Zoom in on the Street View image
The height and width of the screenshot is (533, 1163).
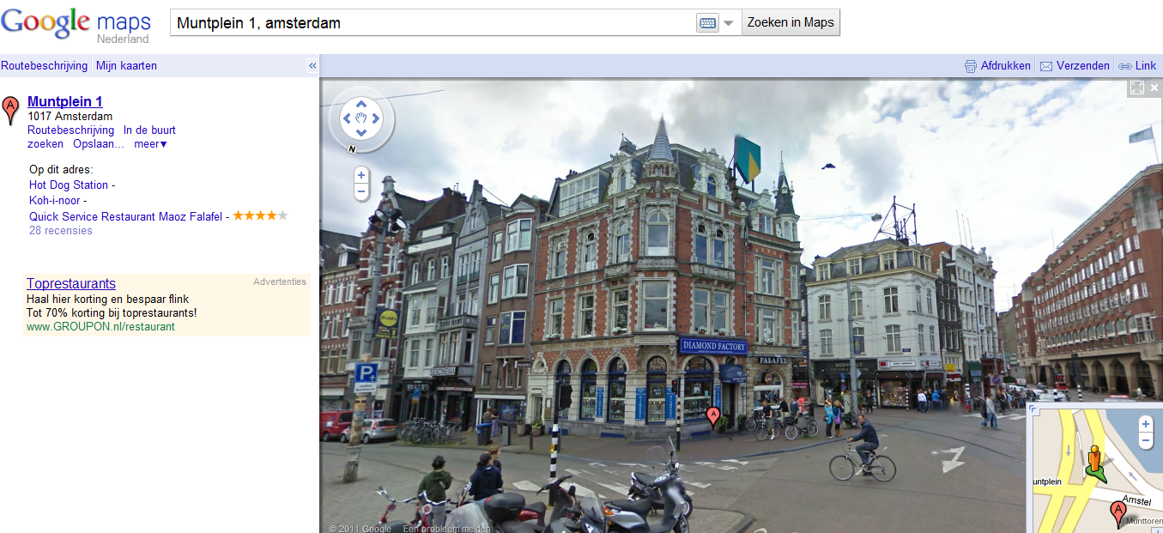(361, 175)
